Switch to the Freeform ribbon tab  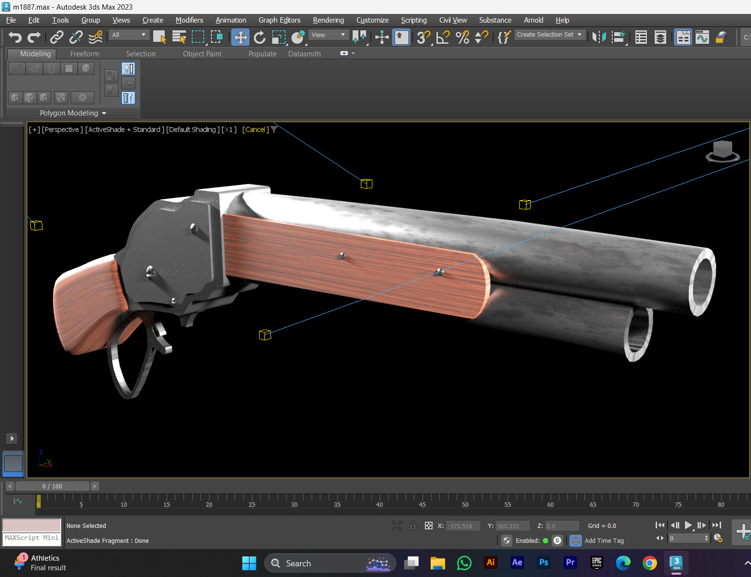coord(84,53)
